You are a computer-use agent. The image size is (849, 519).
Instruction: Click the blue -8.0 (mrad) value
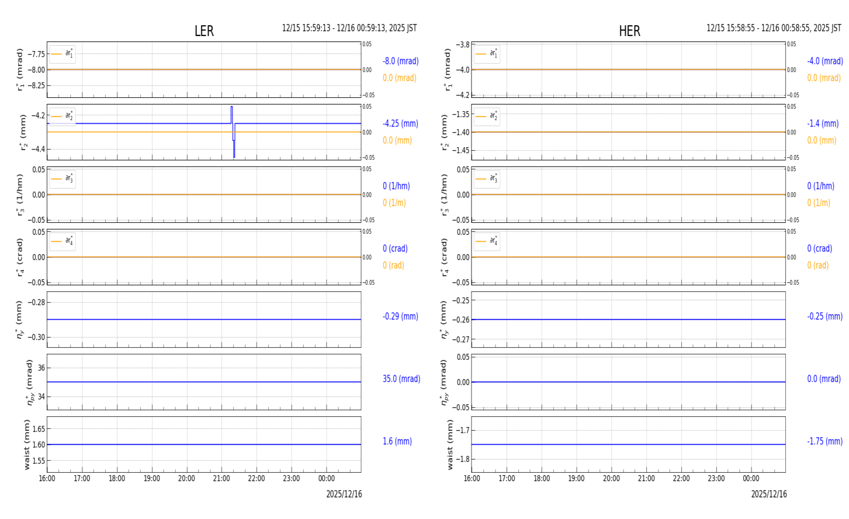[400, 61]
